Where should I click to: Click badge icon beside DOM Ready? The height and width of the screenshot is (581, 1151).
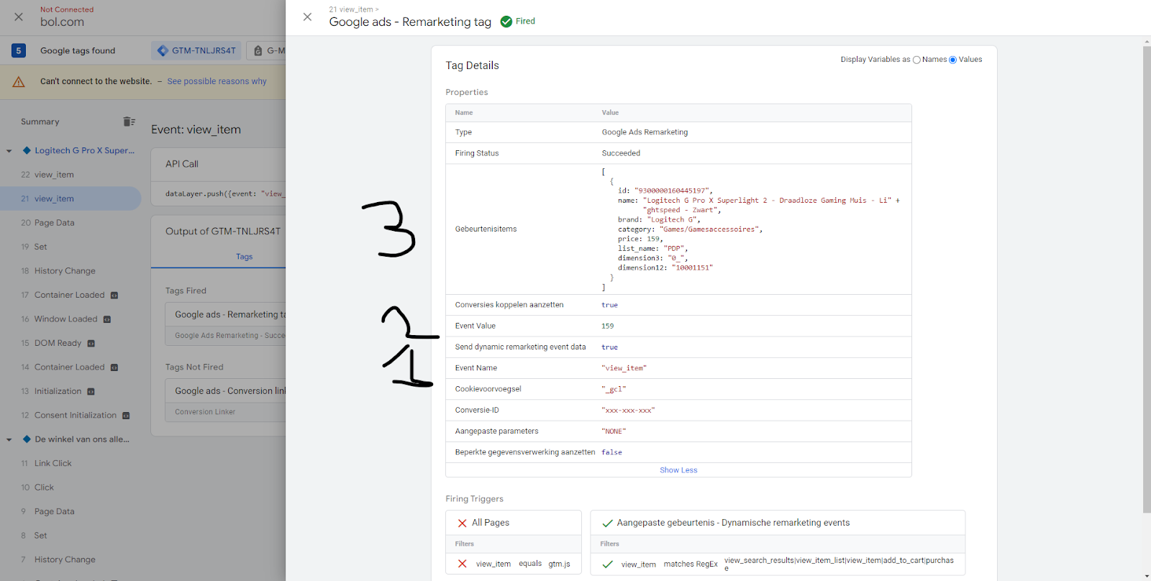(91, 344)
